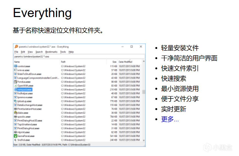Click the scrollbar up arrow in results list

click(144, 61)
